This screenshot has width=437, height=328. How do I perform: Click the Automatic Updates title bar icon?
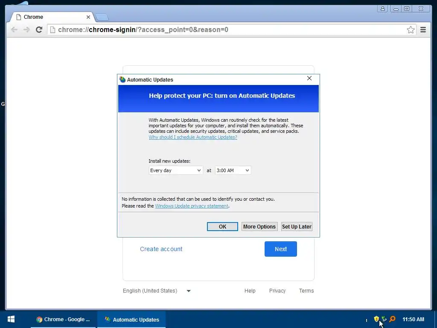[x=122, y=79]
